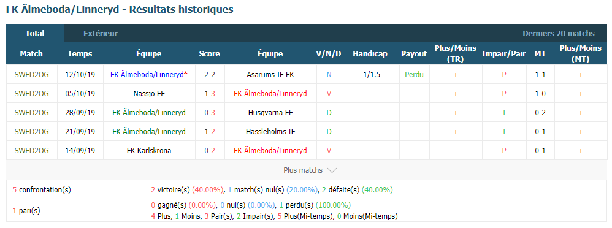Viewport: 612px width, 228px height.
Task: Open red FK Älmeboda/Linneryd link dated 14/09/19
Action: (270, 151)
